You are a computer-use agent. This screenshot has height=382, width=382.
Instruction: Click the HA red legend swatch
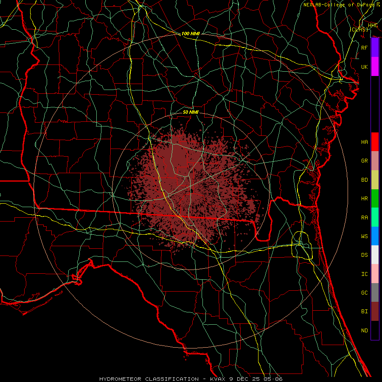[x=375, y=142]
